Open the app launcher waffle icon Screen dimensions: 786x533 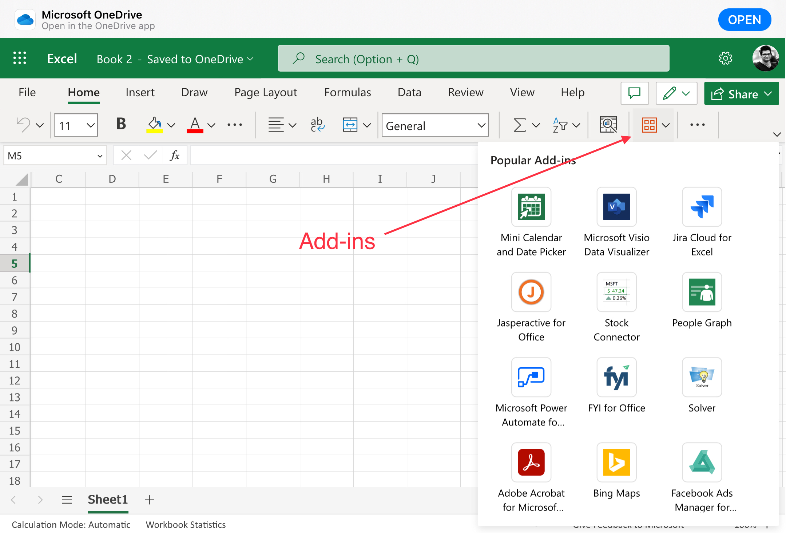pos(20,58)
